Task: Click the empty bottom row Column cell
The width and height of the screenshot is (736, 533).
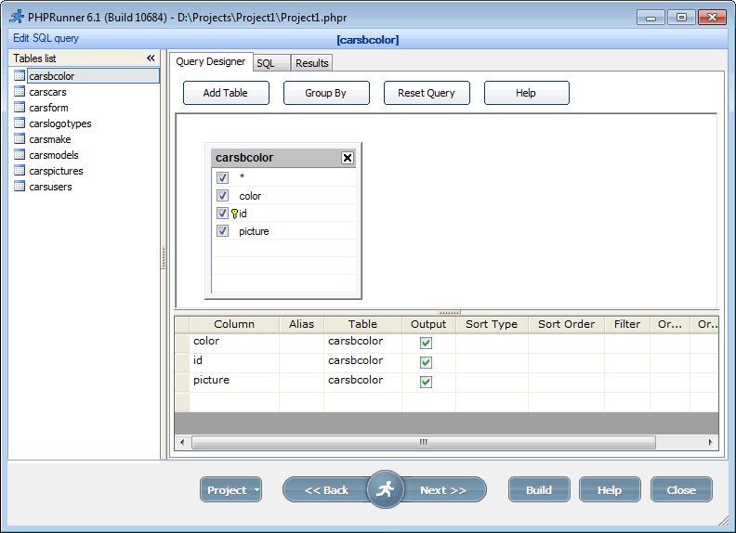Action: click(x=234, y=402)
